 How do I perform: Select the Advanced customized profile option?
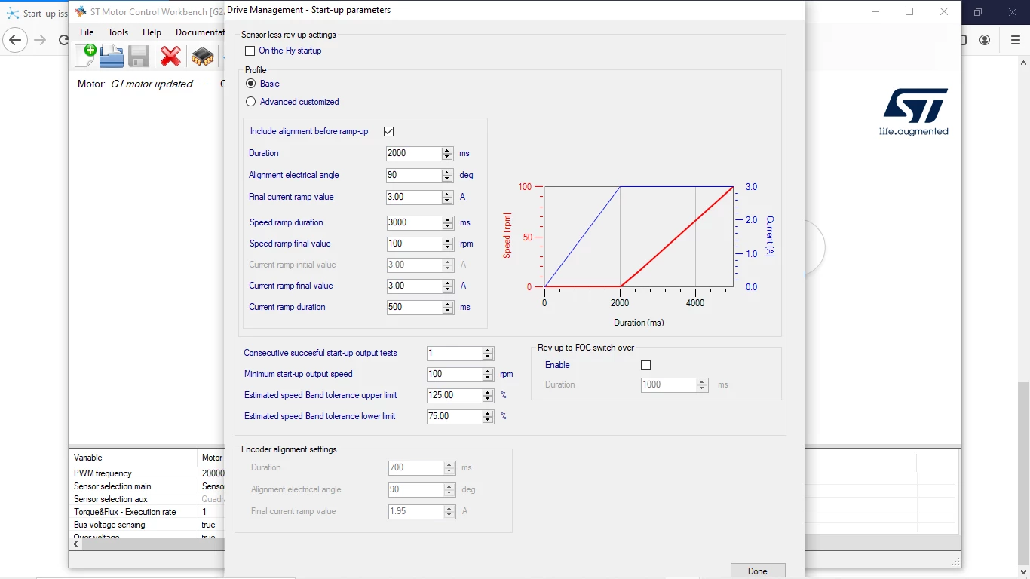(251, 102)
